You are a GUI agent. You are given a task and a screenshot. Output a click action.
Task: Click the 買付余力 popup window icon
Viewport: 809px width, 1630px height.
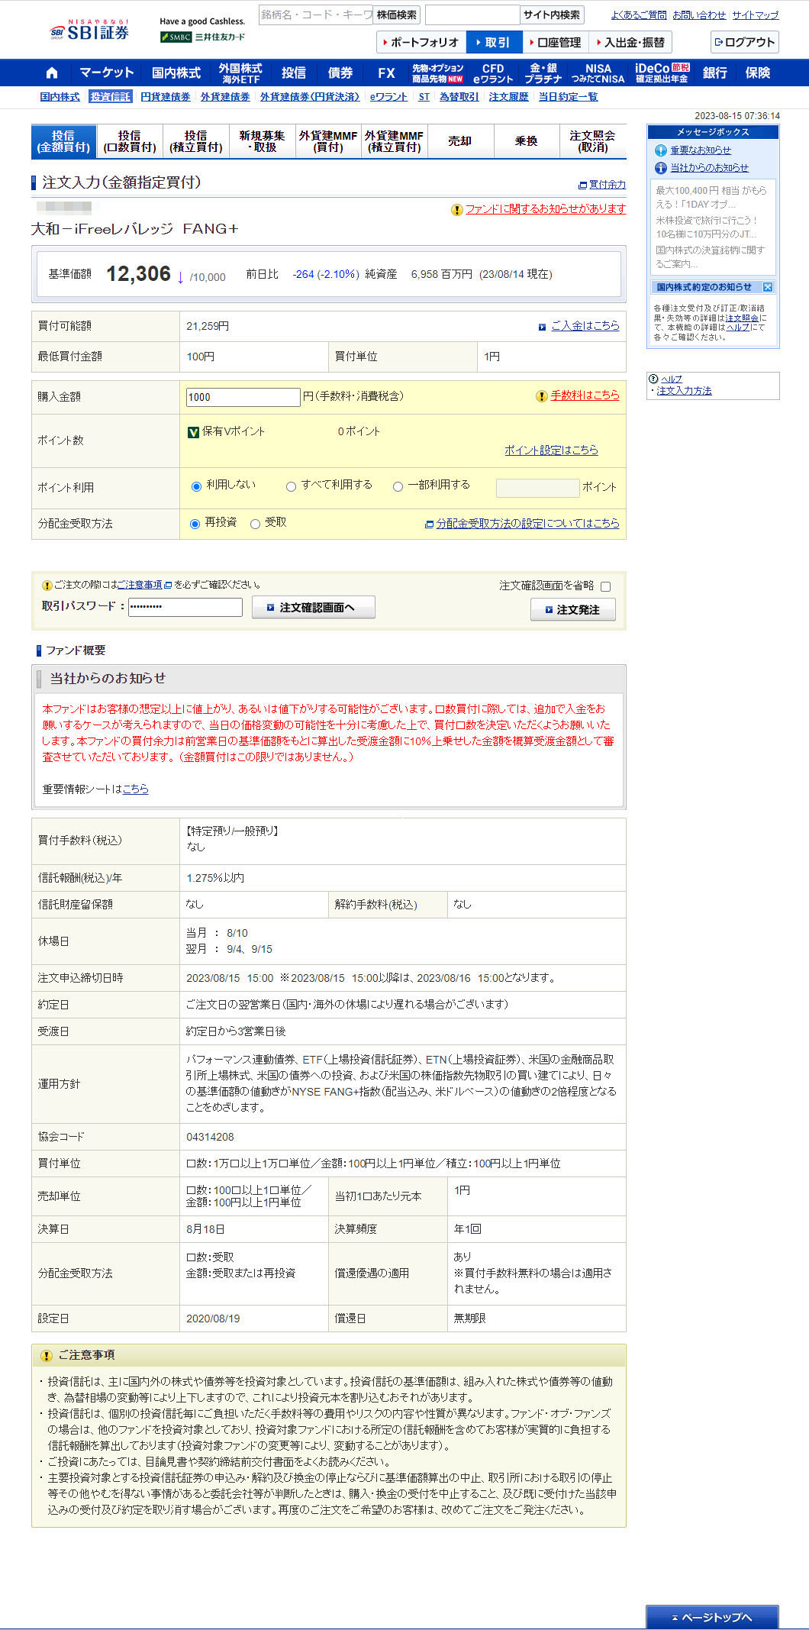(x=582, y=185)
